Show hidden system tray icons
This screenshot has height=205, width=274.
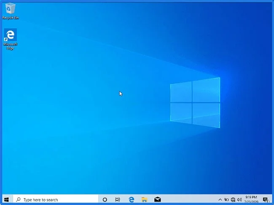[x=220, y=200]
